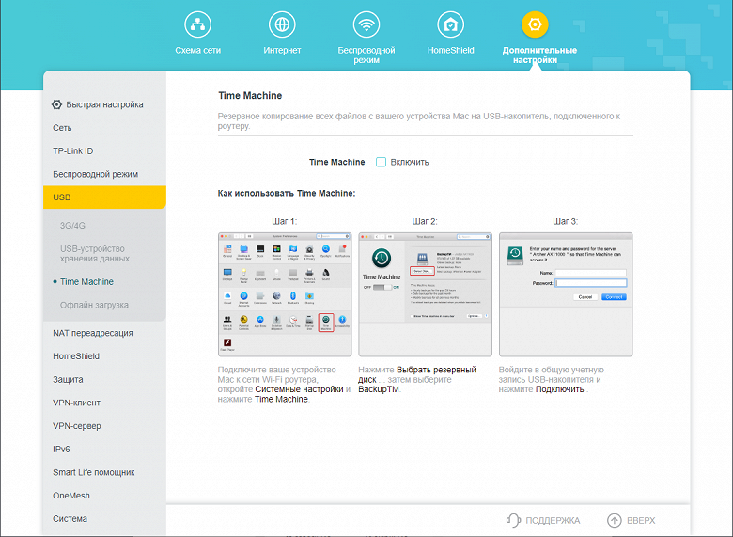Image resolution: width=733 pixels, height=537 pixels.
Task: Click the 'Шаг 1:' label
Action: [285, 221]
